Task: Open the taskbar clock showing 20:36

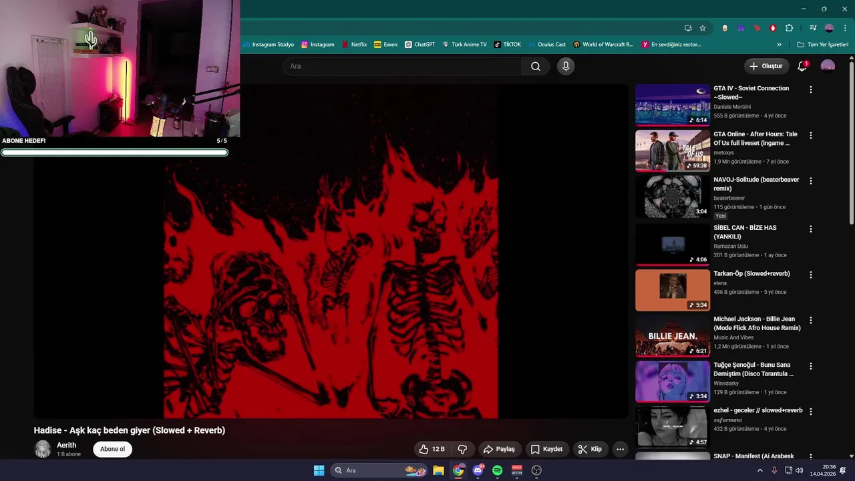Action: [x=822, y=470]
